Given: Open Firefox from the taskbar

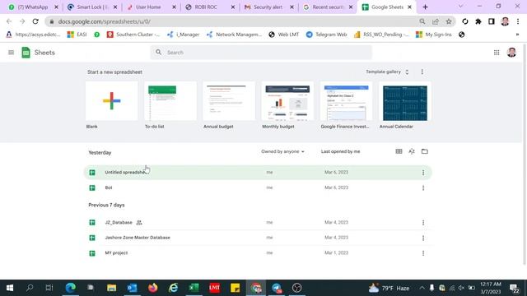Looking at the screenshot, I should (153, 288).
